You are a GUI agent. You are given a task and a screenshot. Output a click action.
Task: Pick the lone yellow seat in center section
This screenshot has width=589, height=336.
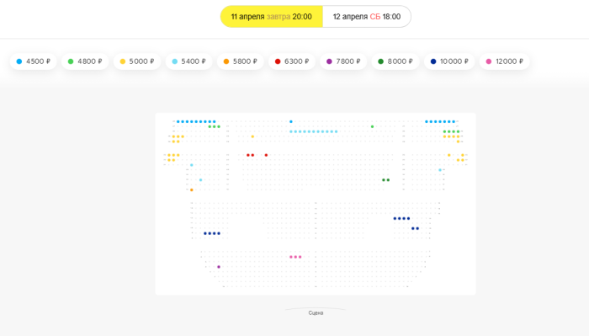(252, 136)
